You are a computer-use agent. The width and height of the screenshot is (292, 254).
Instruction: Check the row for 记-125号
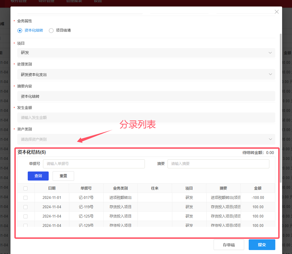coord(25,216)
